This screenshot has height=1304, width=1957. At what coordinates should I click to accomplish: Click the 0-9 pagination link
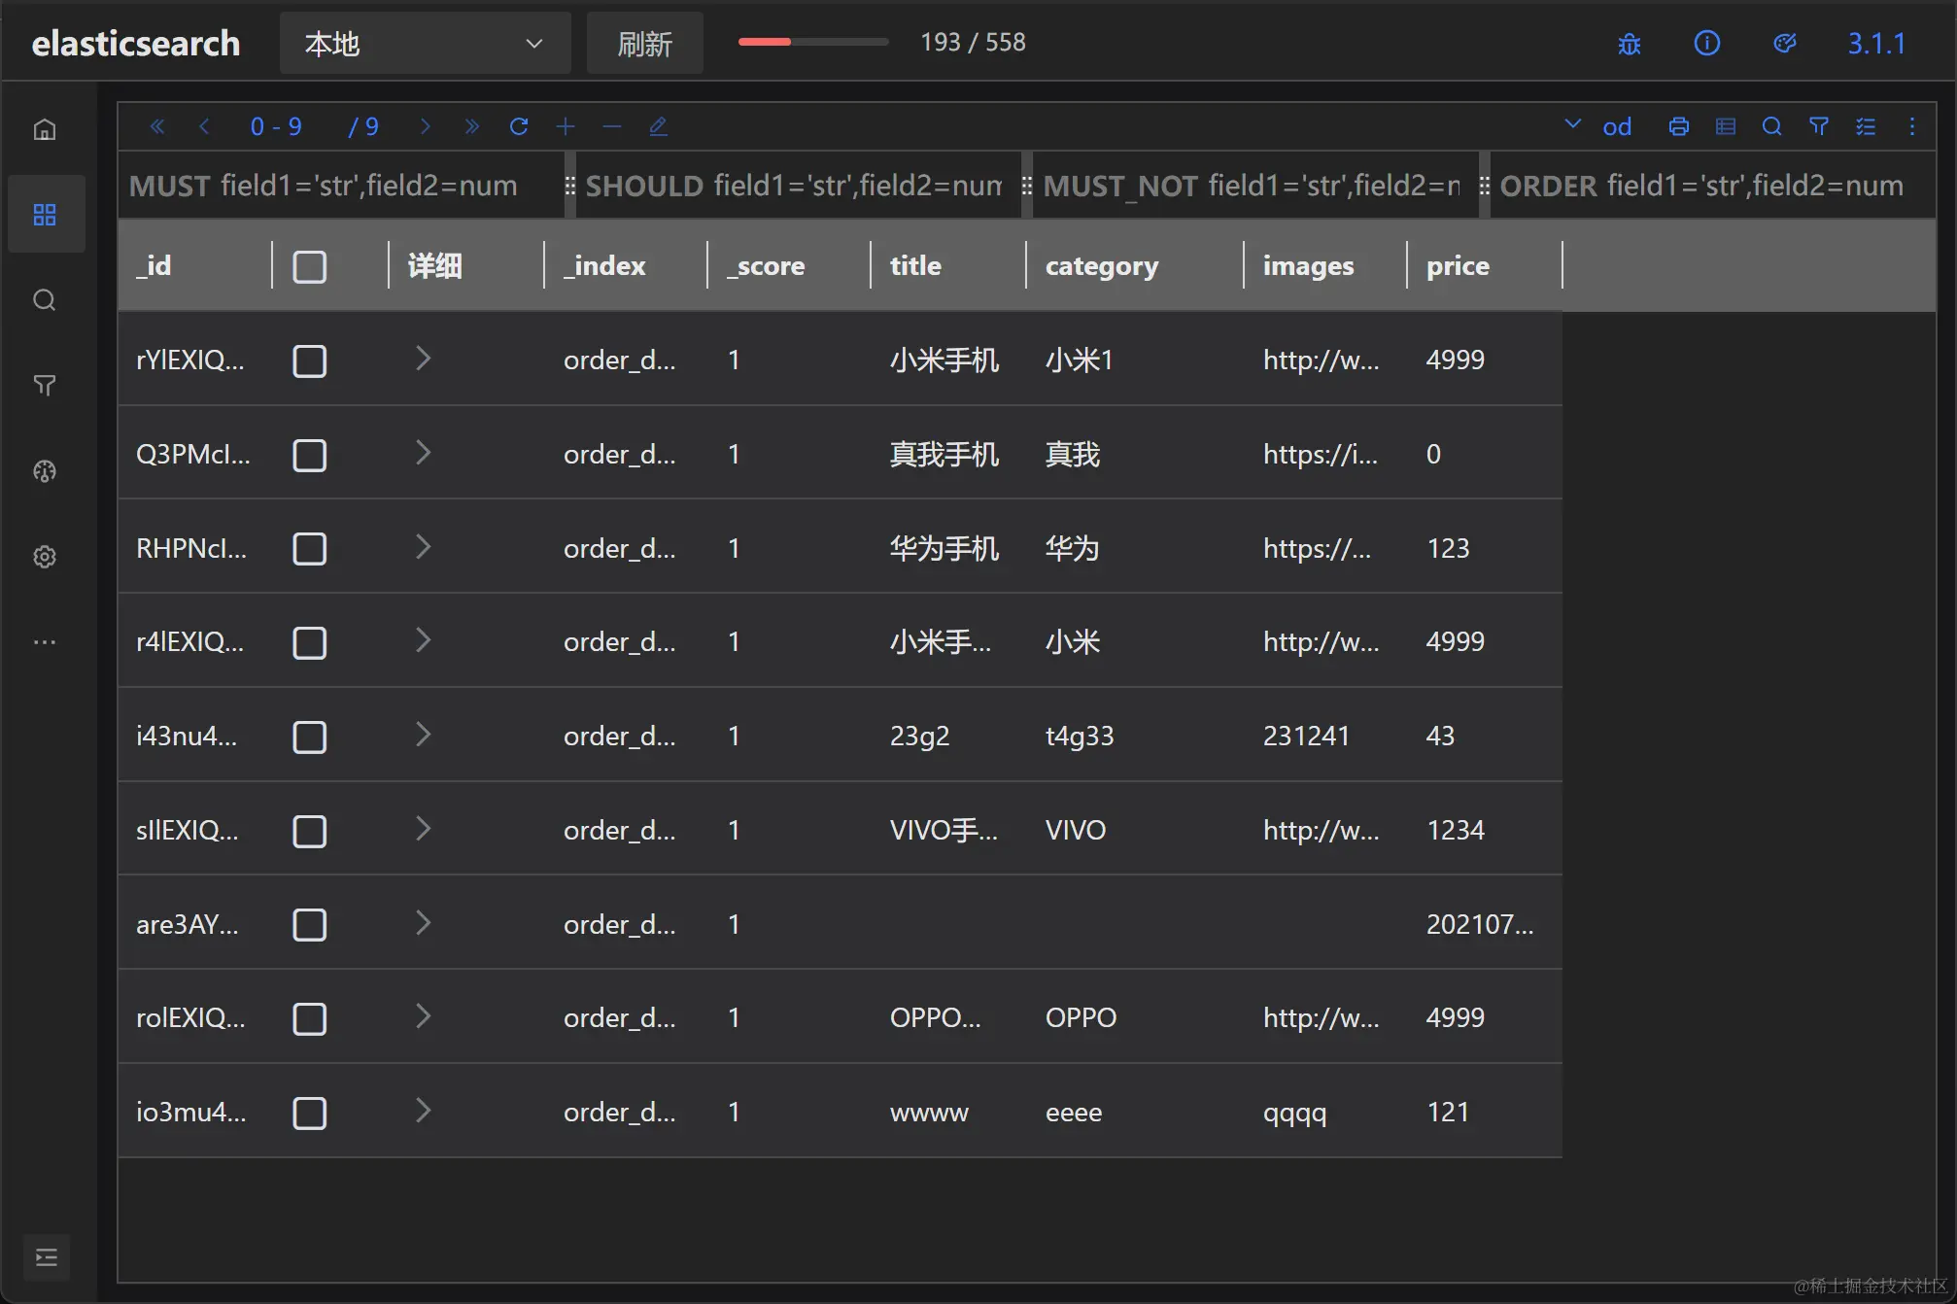click(276, 126)
